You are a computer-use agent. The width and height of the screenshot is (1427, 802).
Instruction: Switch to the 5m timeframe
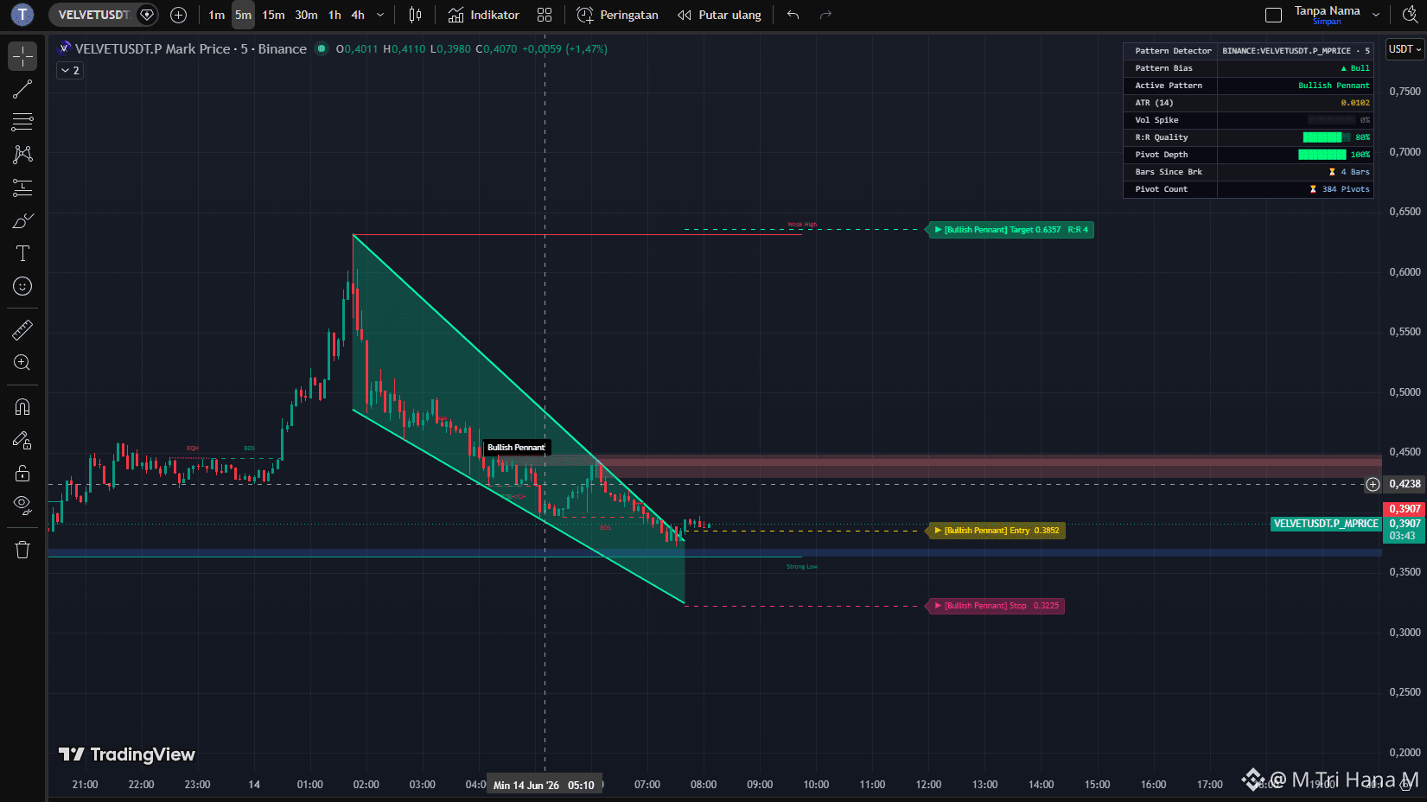click(243, 15)
